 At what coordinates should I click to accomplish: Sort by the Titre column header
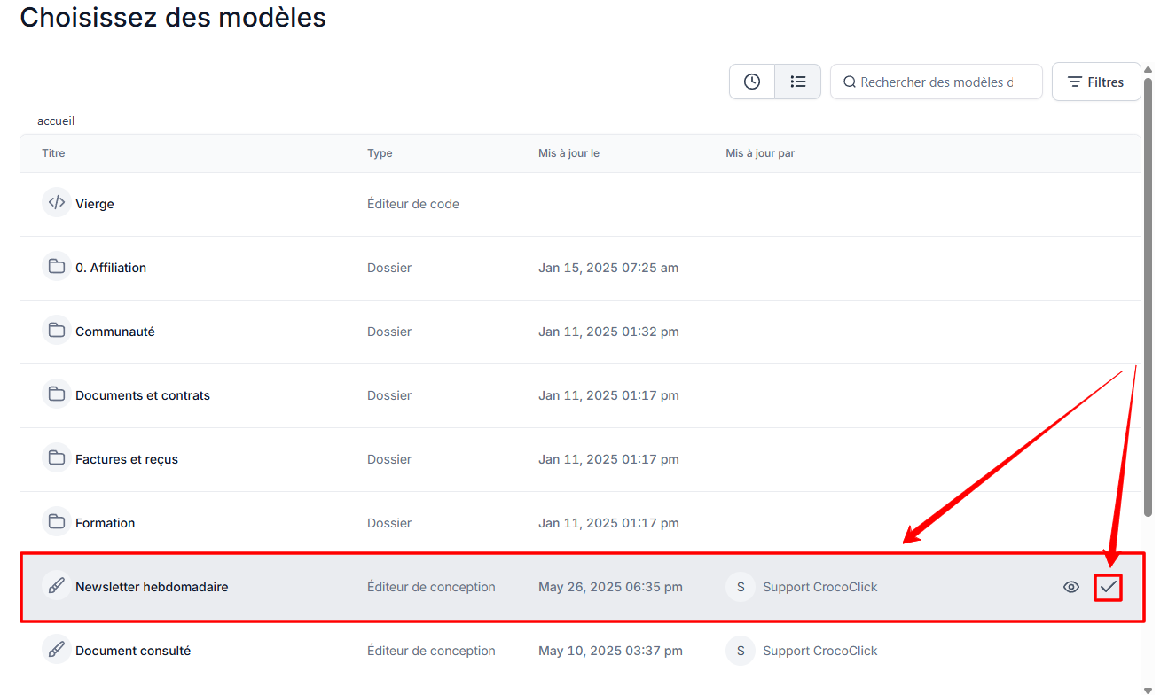click(53, 153)
